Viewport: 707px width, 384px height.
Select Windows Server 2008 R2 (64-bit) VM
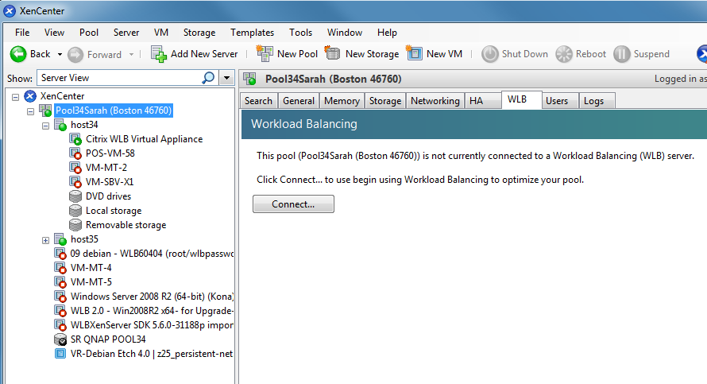[x=152, y=297]
